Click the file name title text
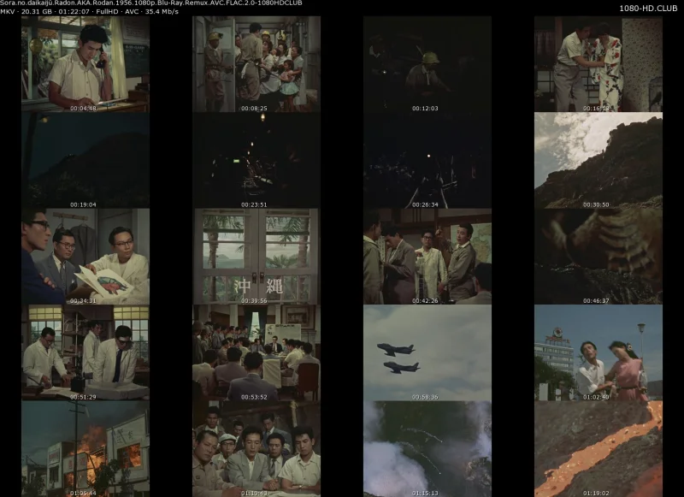This screenshot has width=684, height=497. coord(151,3)
